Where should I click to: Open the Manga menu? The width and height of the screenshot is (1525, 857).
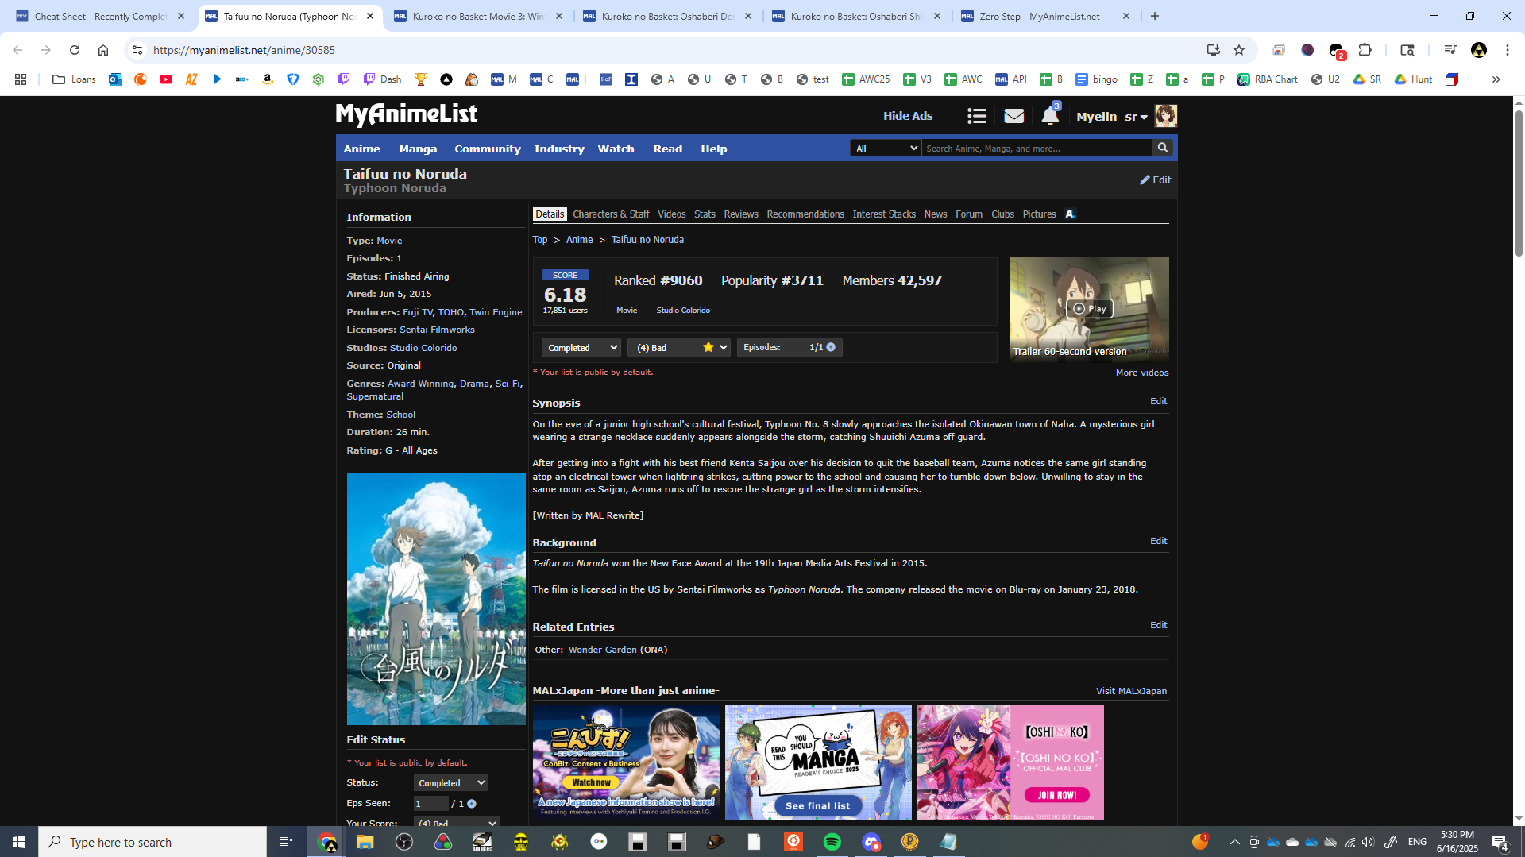pos(418,149)
